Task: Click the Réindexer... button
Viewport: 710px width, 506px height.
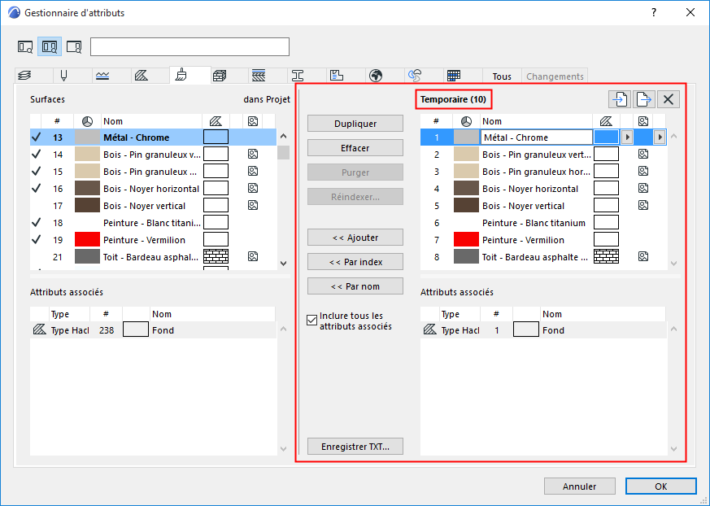Action: click(x=355, y=197)
